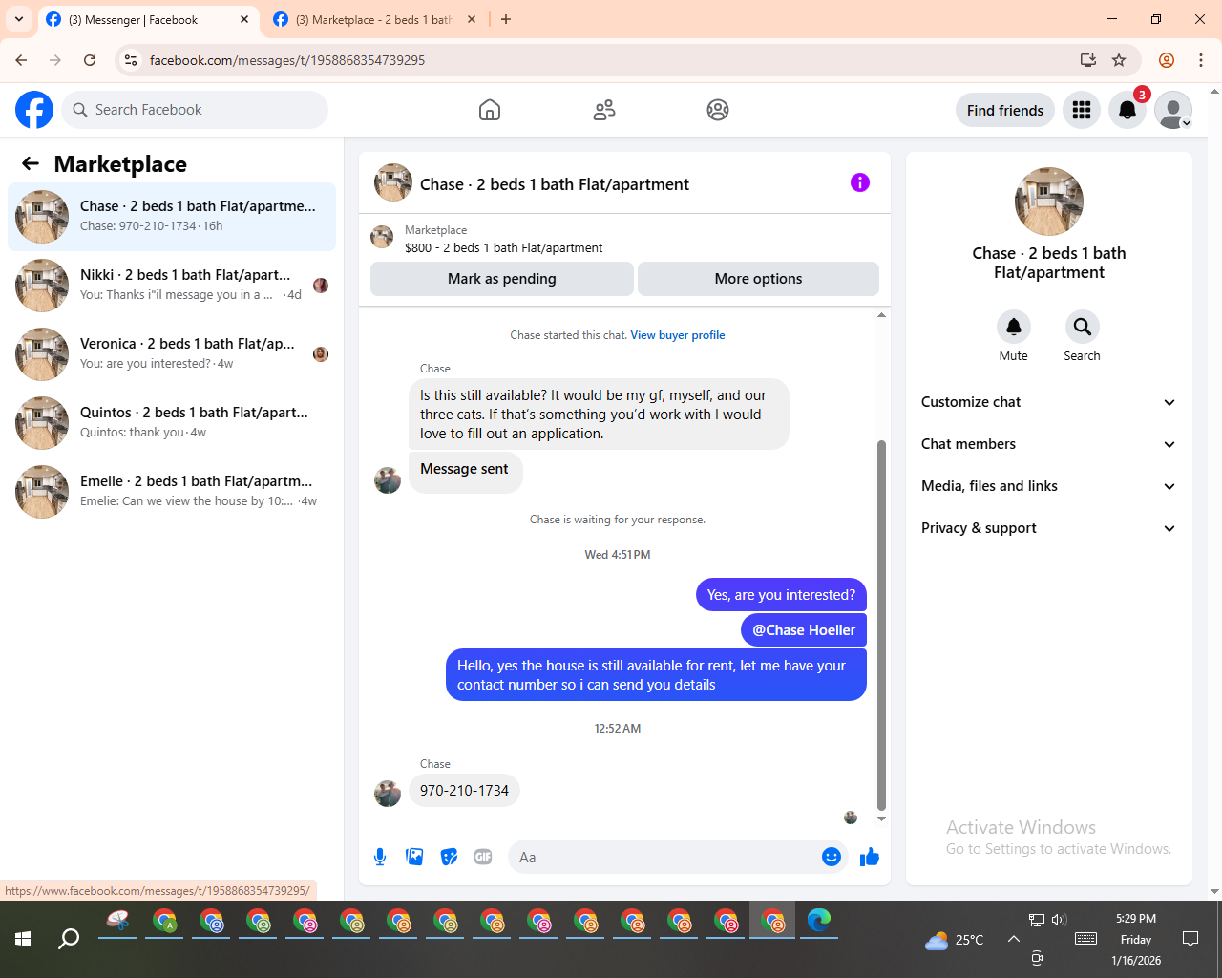Expand Chat members section
The width and height of the screenshot is (1222, 978).
pyautogui.click(x=1048, y=444)
